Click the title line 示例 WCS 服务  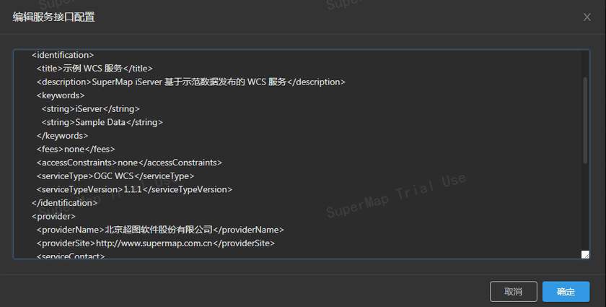pos(95,69)
